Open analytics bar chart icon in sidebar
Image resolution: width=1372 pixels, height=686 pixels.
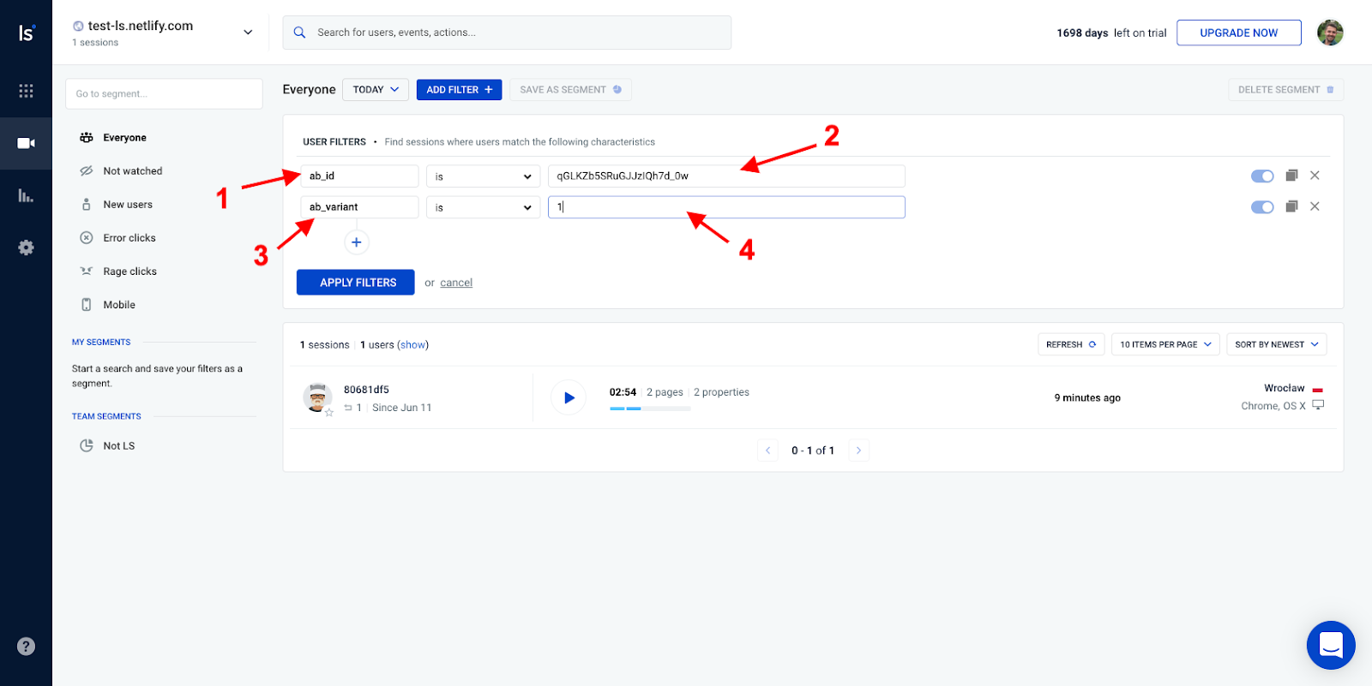click(x=26, y=195)
